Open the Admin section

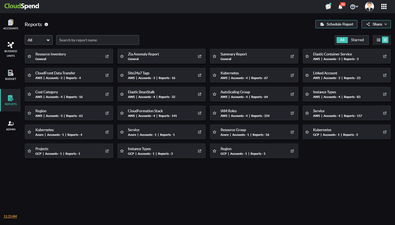[10, 126]
